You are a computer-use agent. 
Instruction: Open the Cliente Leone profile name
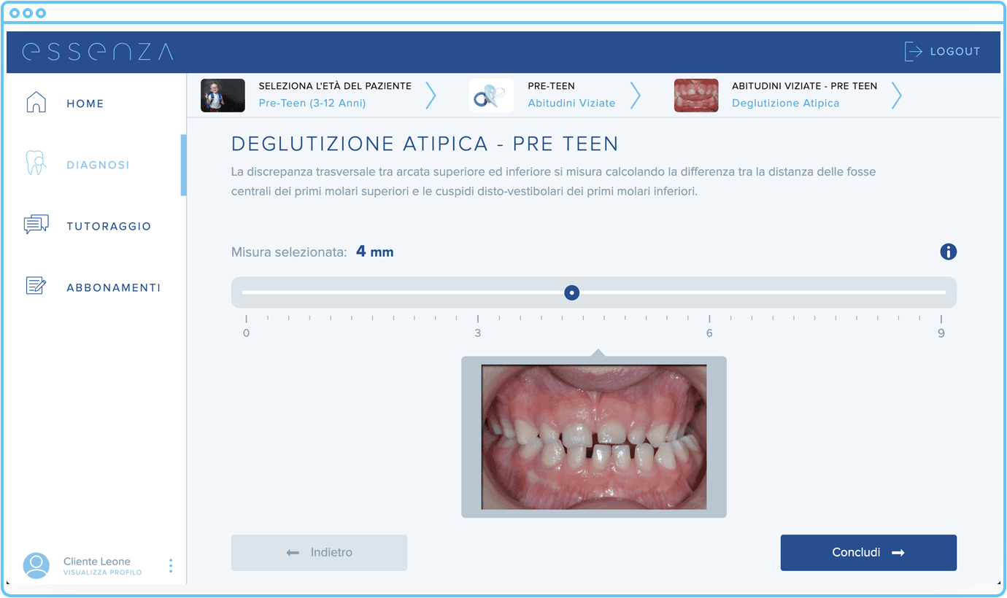tap(97, 562)
